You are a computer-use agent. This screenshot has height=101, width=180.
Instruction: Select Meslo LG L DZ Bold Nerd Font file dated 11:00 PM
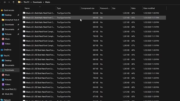point(94,69)
